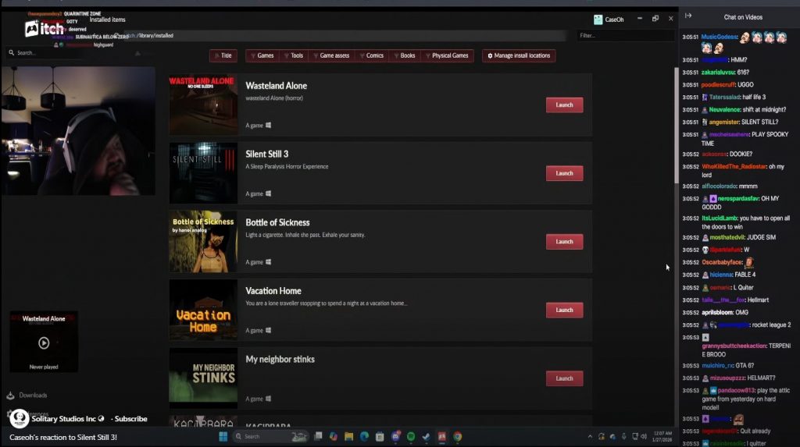The image size is (800, 447).
Task: Toggle the Games filter tag
Action: coord(262,55)
